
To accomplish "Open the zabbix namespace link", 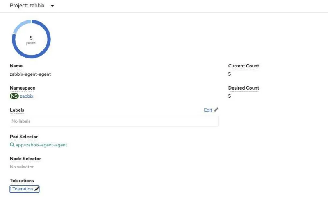I will (x=27, y=96).
